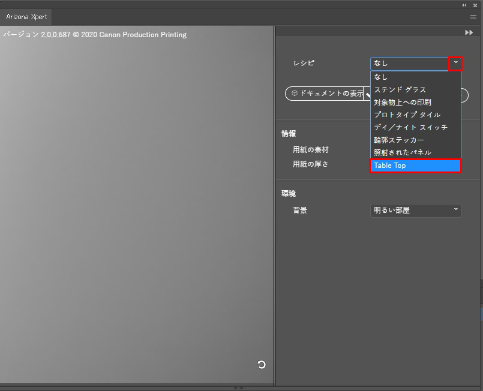Click the レシピ label
The image size is (483, 391).
(304, 63)
